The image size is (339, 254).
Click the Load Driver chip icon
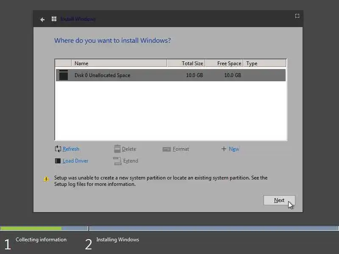[58, 161]
